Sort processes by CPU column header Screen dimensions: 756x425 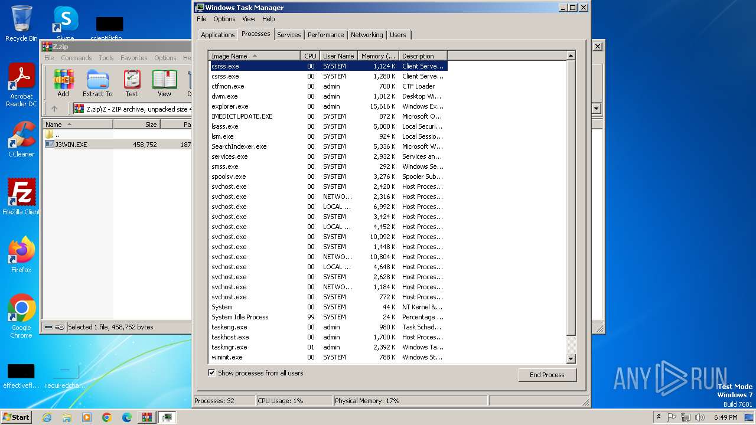click(x=310, y=56)
